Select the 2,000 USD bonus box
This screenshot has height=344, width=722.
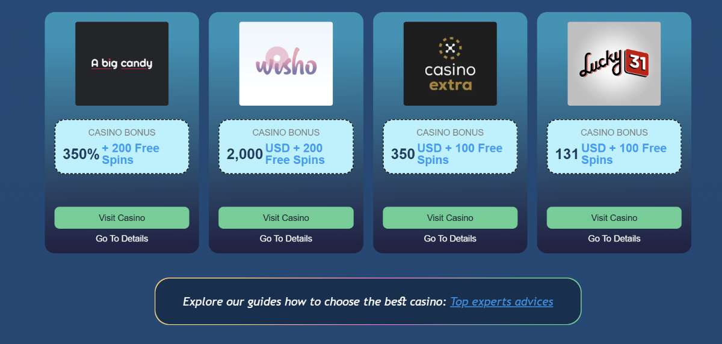coord(286,147)
